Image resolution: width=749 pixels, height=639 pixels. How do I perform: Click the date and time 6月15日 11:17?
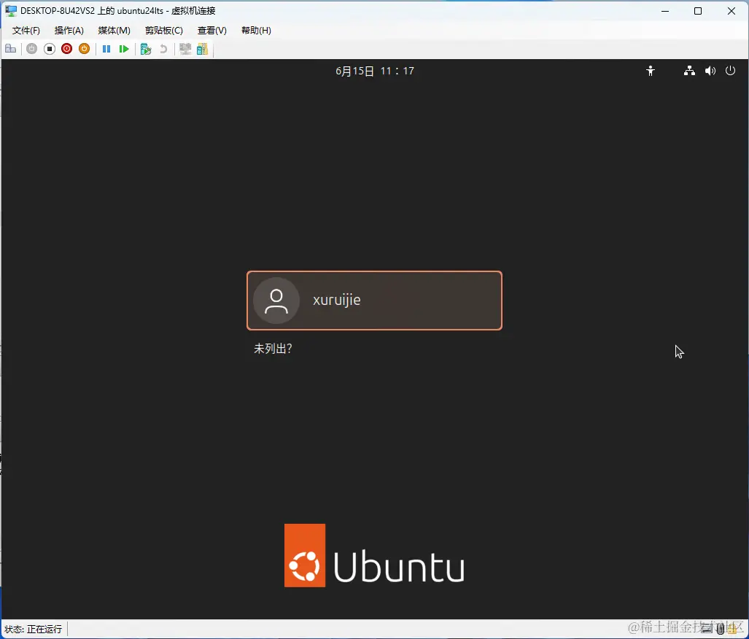point(375,71)
